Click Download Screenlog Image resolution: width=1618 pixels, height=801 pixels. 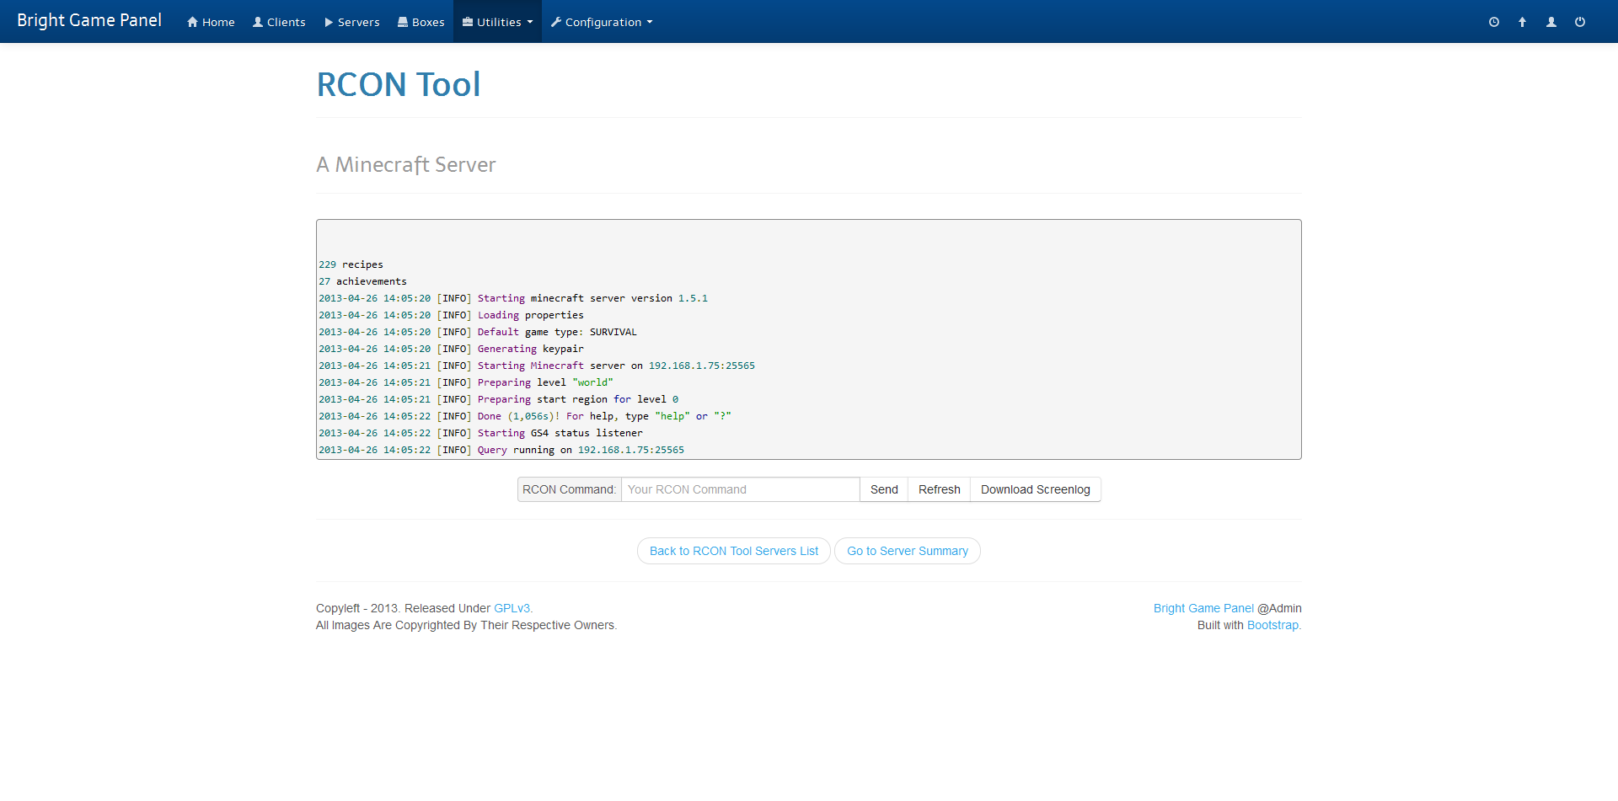[x=1035, y=489]
